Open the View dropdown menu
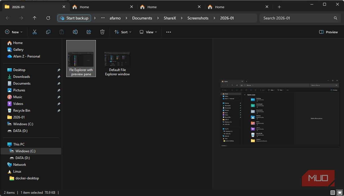This screenshot has width=344, height=196. 148,32
